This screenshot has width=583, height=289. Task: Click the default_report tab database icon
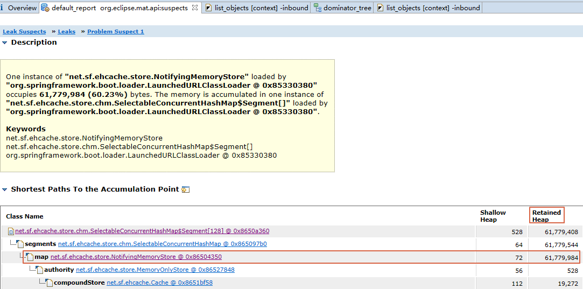45,8
